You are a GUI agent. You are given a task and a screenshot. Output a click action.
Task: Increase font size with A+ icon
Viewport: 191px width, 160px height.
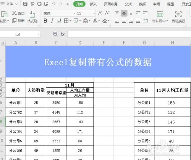(100, 13)
